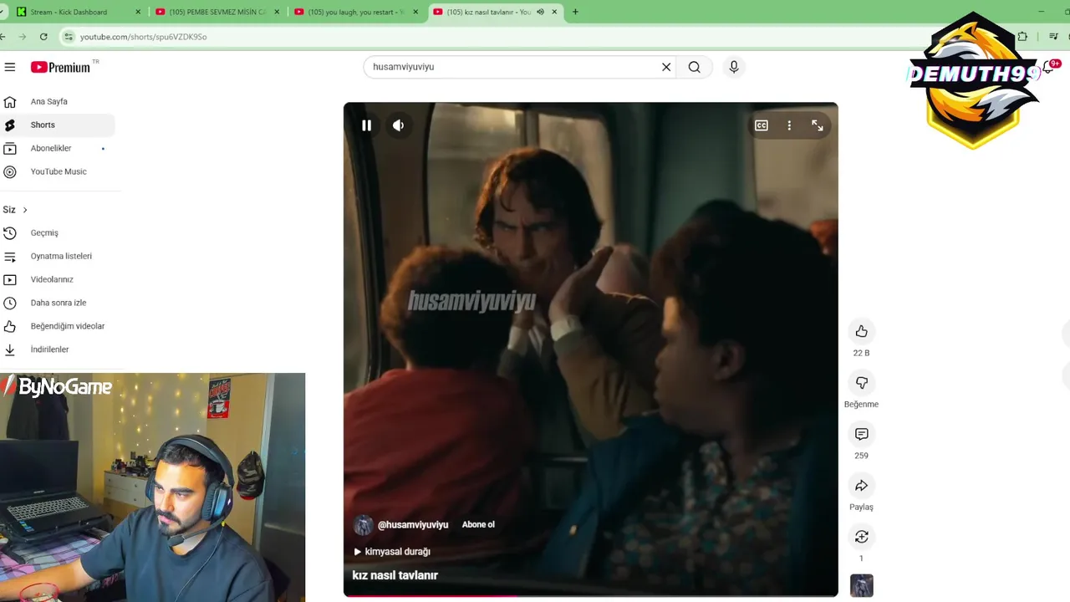View site information icon in address bar
The width and height of the screenshot is (1070, 602).
coord(69,37)
